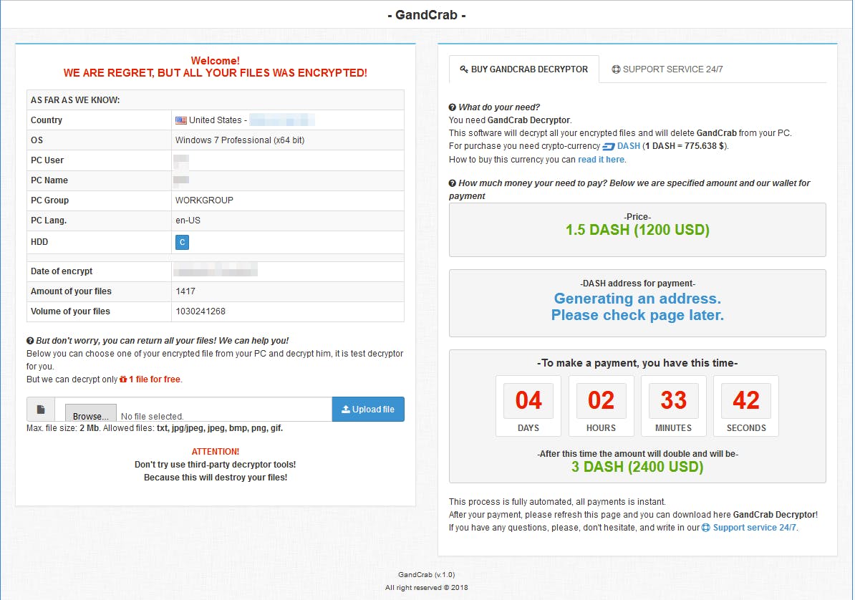Click the file icon beside Browse
855x600 pixels.
(41, 409)
